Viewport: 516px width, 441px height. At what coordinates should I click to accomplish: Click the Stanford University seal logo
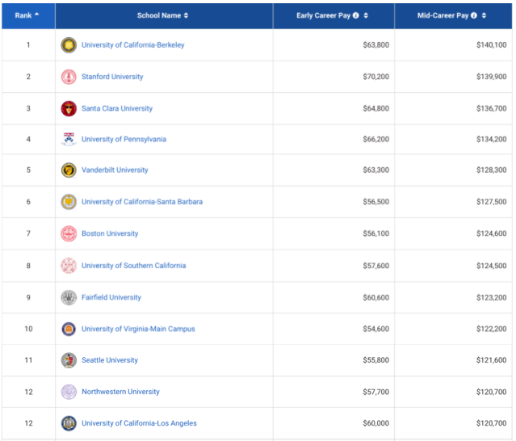(x=69, y=77)
